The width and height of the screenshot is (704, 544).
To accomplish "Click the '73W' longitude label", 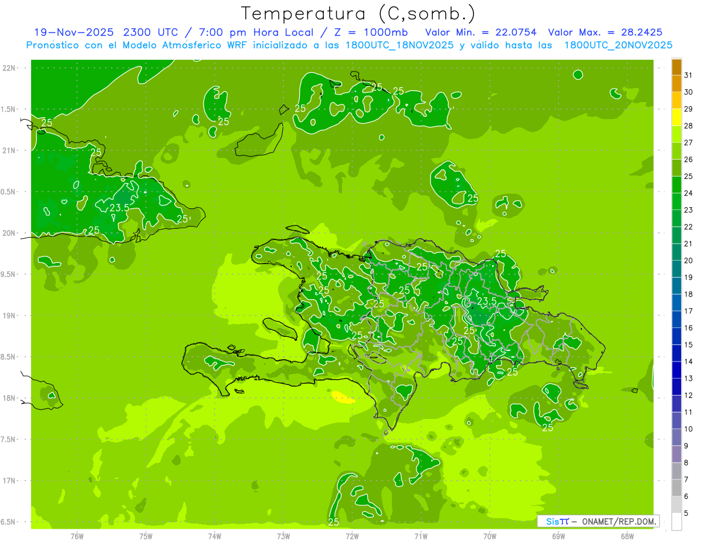I will click(283, 536).
